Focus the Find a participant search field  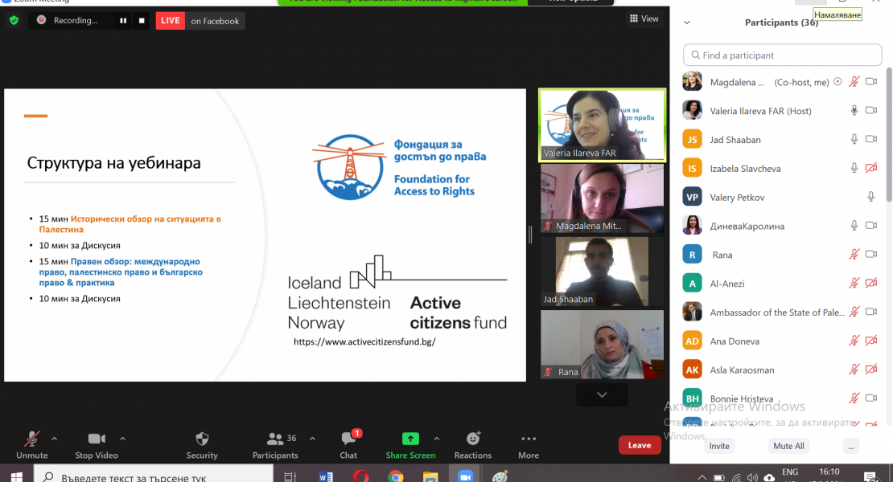pos(783,55)
